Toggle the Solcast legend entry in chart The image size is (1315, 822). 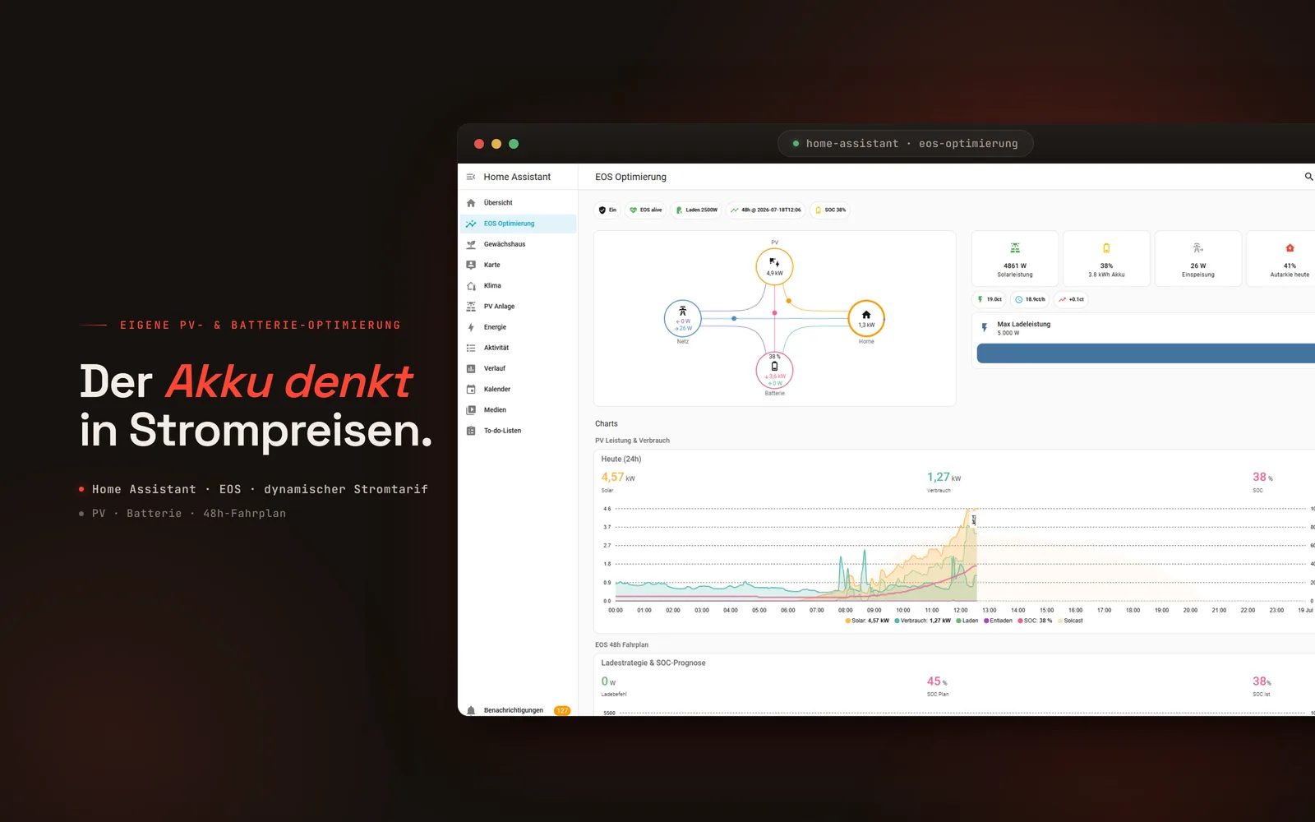pos(1070,621)
